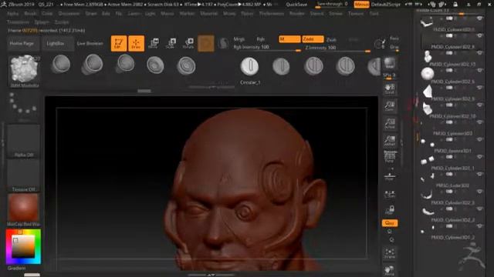Toggle the Zsub button
This screenshot has height=277, width=494.
click(331, 39)
